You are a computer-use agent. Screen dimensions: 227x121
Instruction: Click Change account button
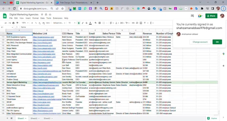200,42
